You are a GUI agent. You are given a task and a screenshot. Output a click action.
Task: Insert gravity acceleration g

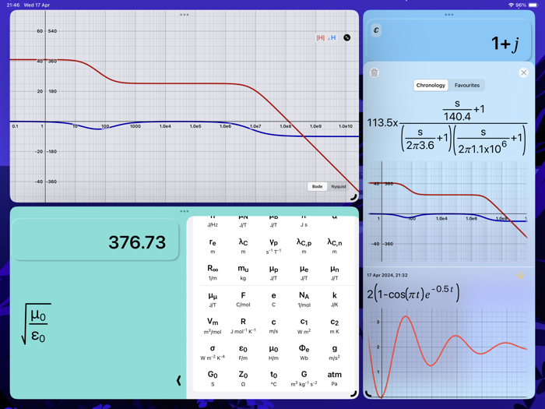(x=334, y=352)
